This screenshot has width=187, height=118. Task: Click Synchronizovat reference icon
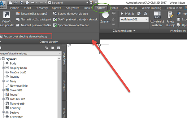(55, 25)
